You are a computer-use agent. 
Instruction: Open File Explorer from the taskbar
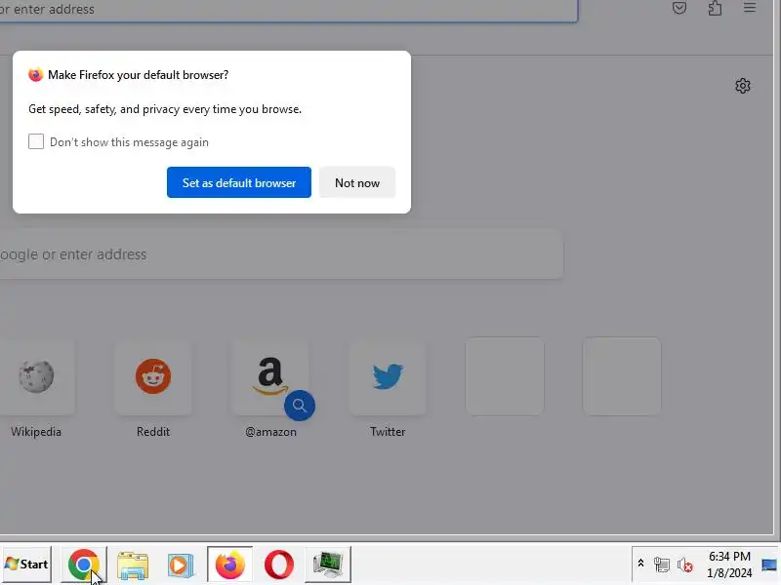(133, 565)
